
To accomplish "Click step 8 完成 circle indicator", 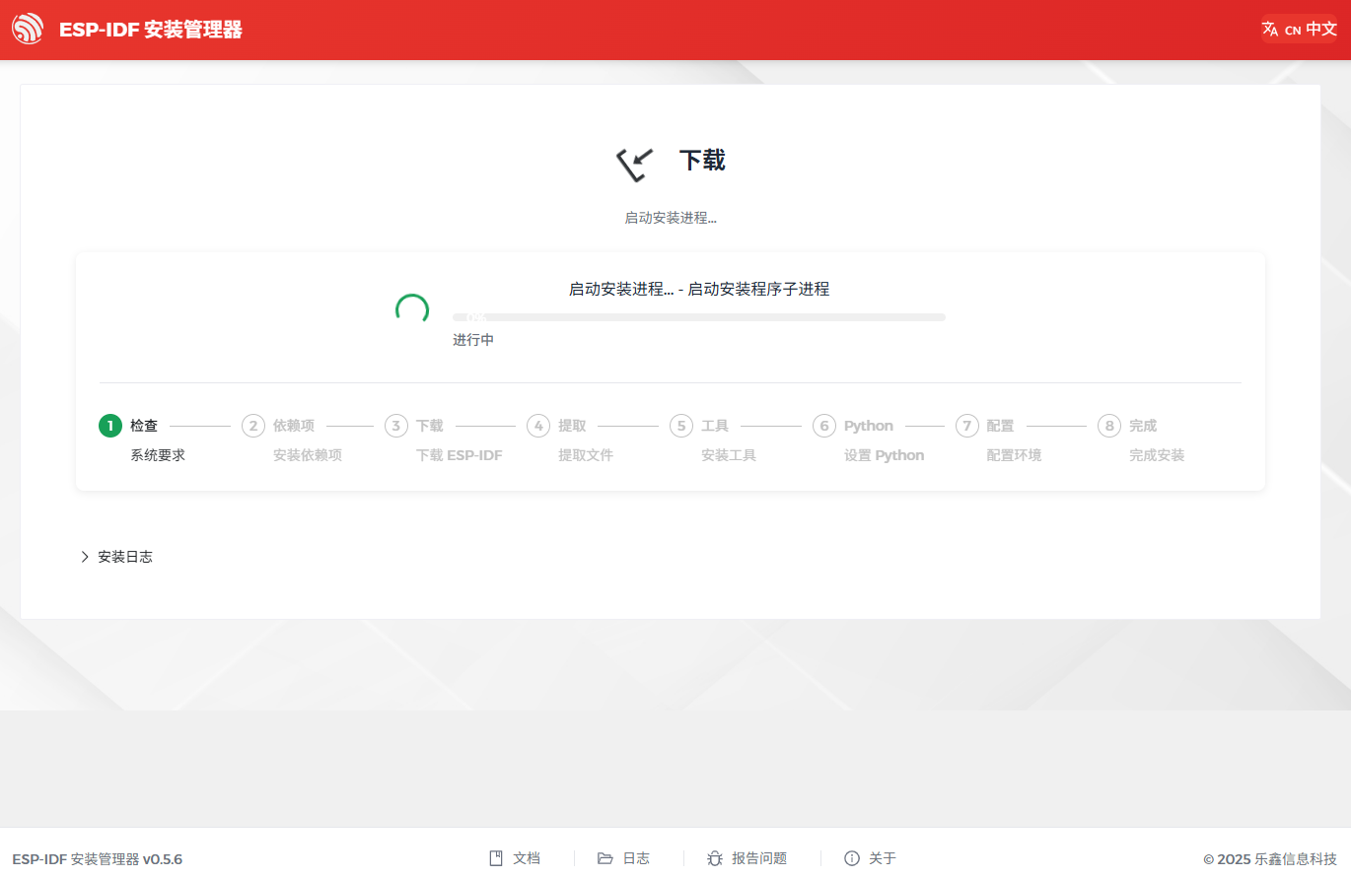I will [x=1110, y=425].
